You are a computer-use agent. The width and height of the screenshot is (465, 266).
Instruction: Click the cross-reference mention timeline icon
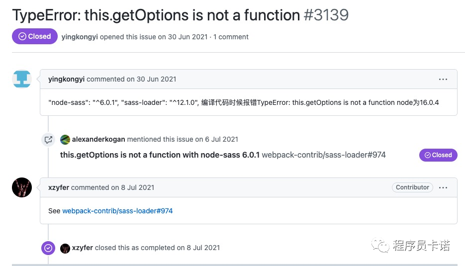[x=48, y=140]
